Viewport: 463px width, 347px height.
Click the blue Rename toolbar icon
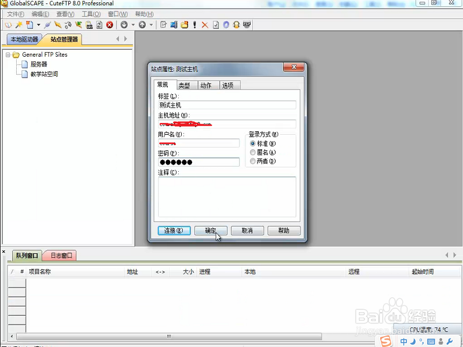pyautogui.click(x=174, y=25)
